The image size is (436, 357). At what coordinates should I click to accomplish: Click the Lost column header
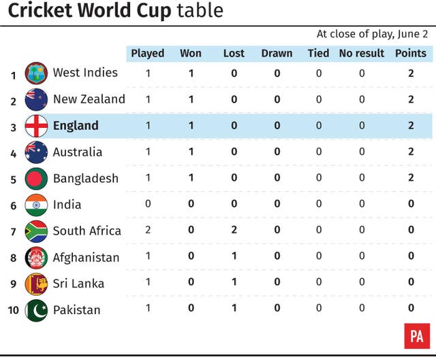234,53
